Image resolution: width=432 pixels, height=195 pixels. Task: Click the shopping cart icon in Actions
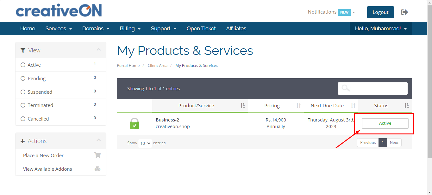(97, 155)
